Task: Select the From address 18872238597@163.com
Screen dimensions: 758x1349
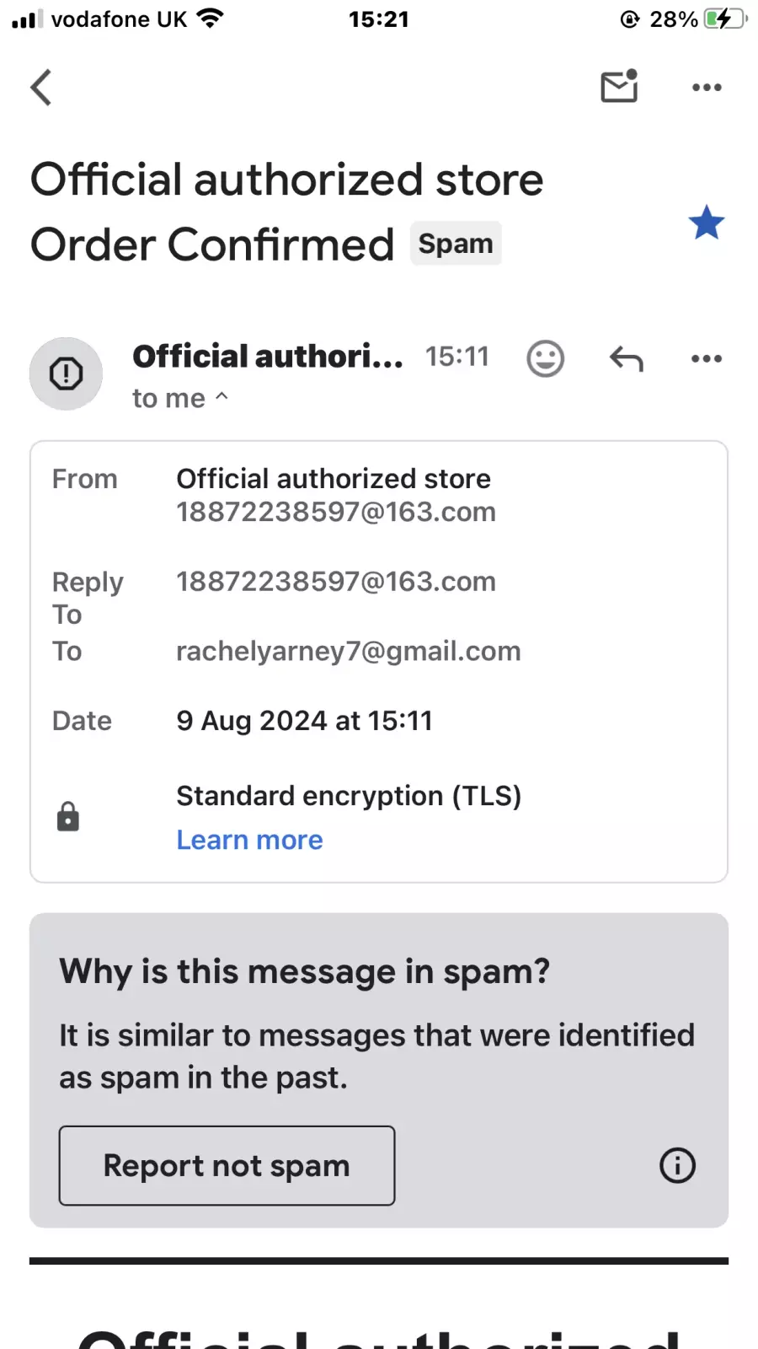Action: tap(336, 512)
